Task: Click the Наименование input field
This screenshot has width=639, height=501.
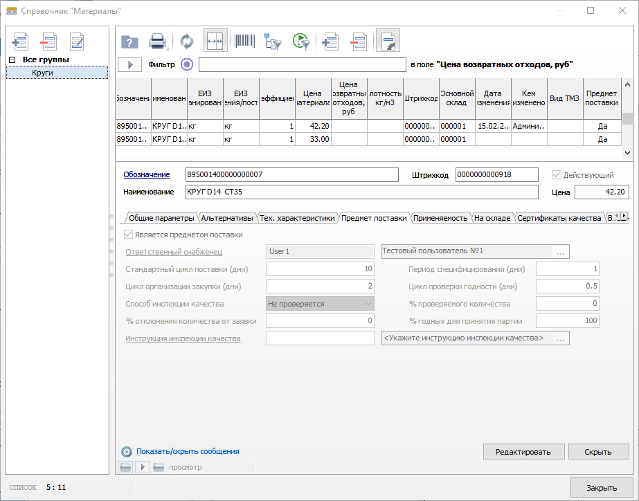Action: 361,192
